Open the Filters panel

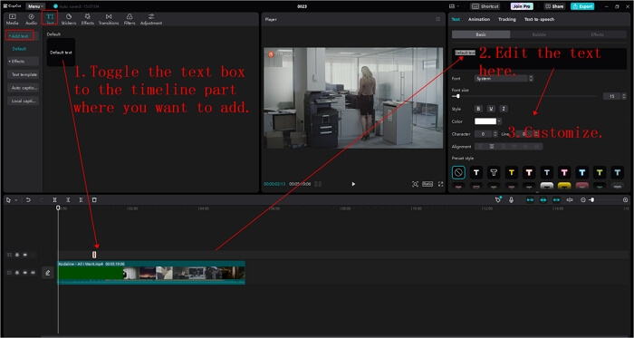pos(130,19)
